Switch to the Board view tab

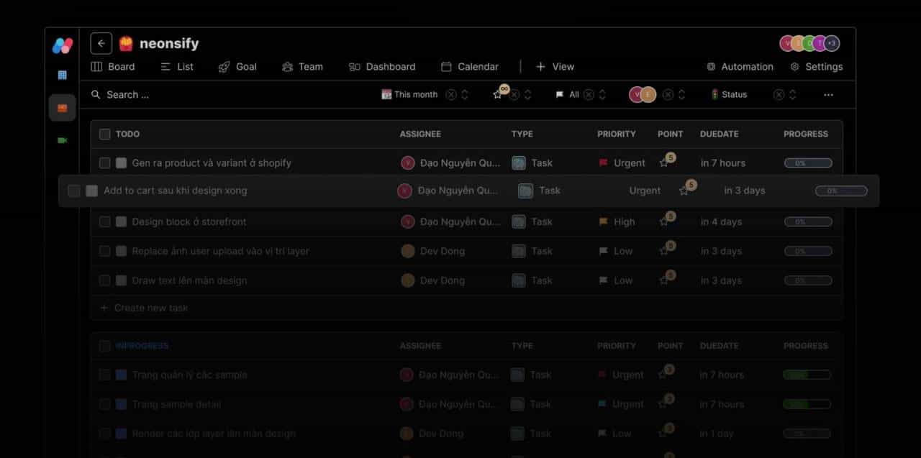point(113,66)
